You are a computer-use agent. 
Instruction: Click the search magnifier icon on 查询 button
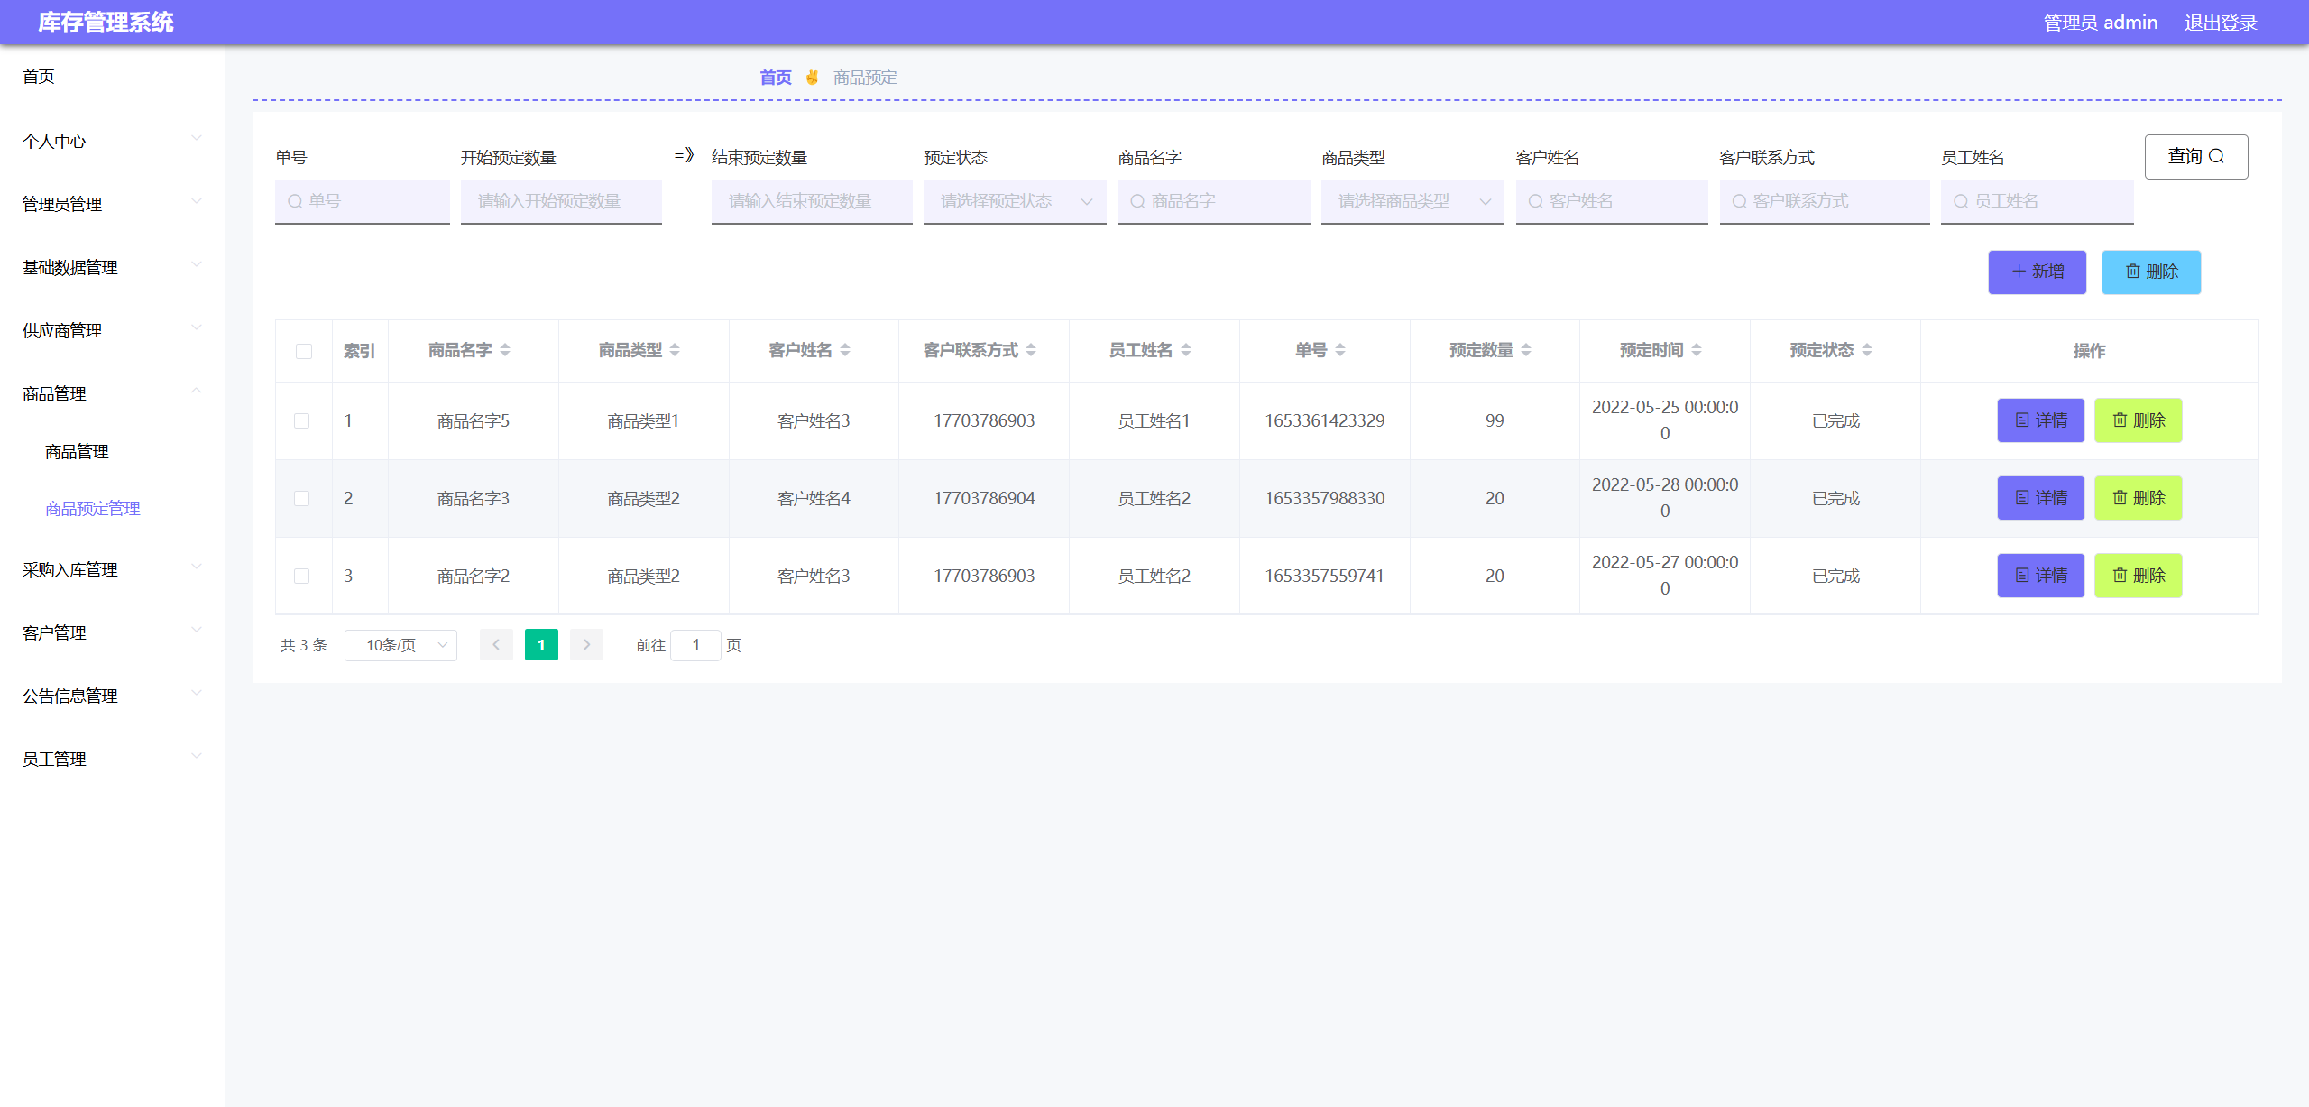tap(2216, 156)
